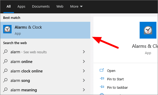
Task: Click the Alarms & Clock icon in best match
Action: pyautogui.click(x=7, y=29)
